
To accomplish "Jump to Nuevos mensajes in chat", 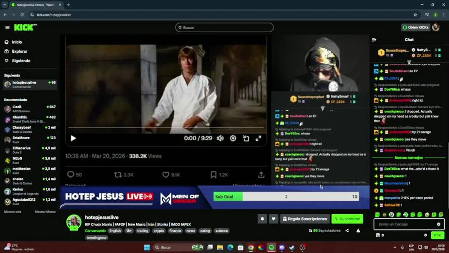I will [x=409, y=158].
